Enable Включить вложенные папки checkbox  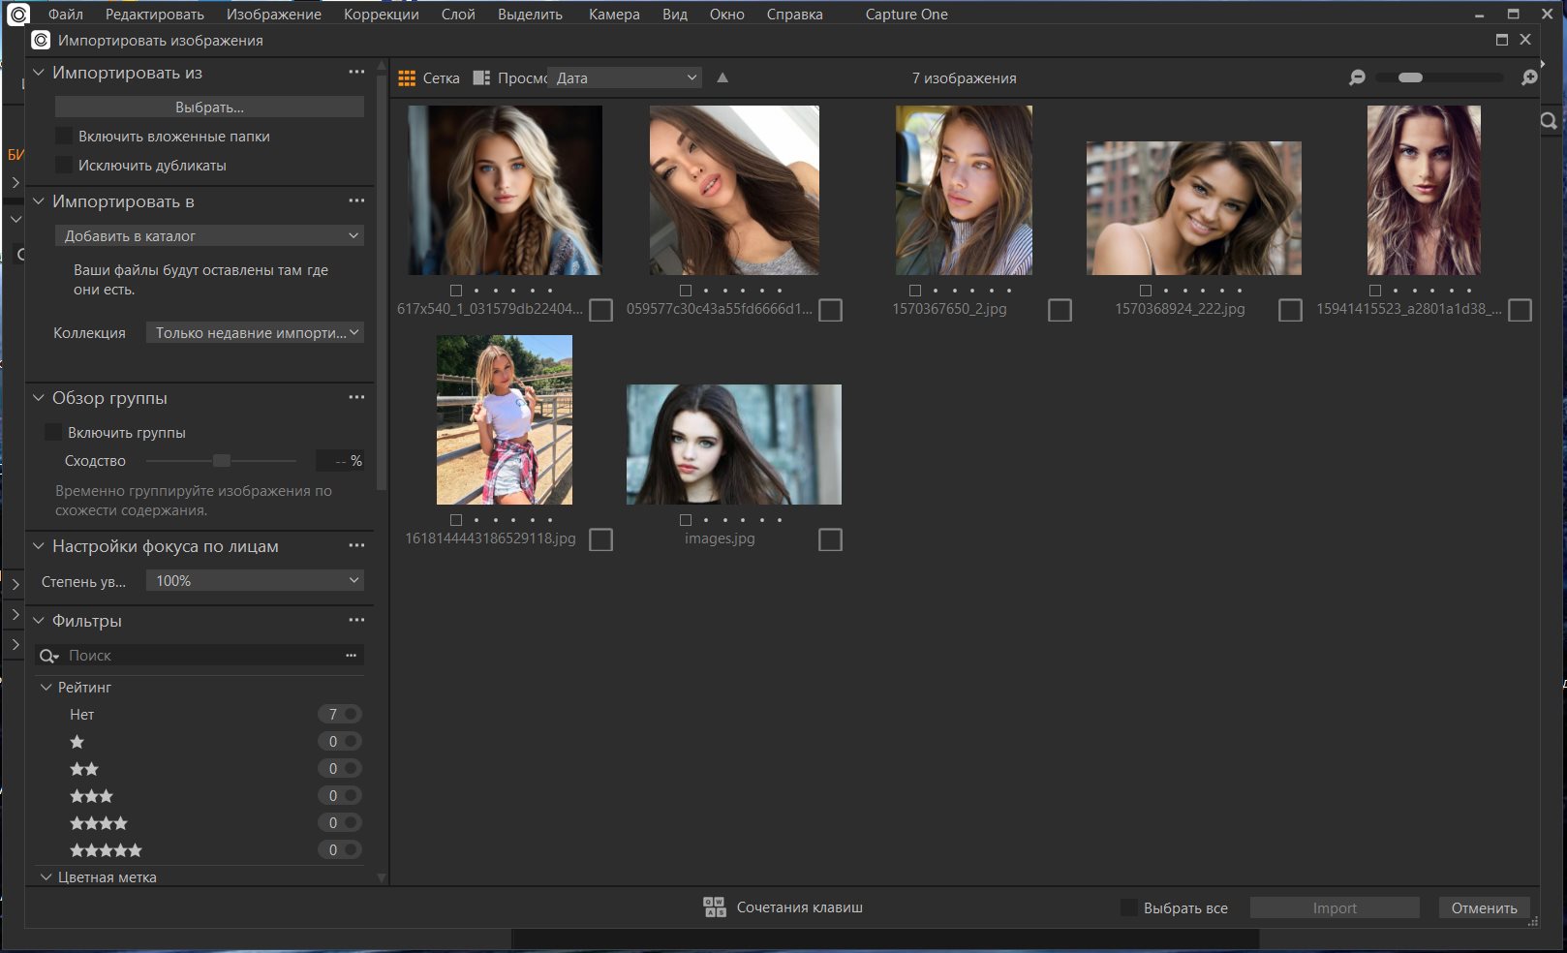64,137
